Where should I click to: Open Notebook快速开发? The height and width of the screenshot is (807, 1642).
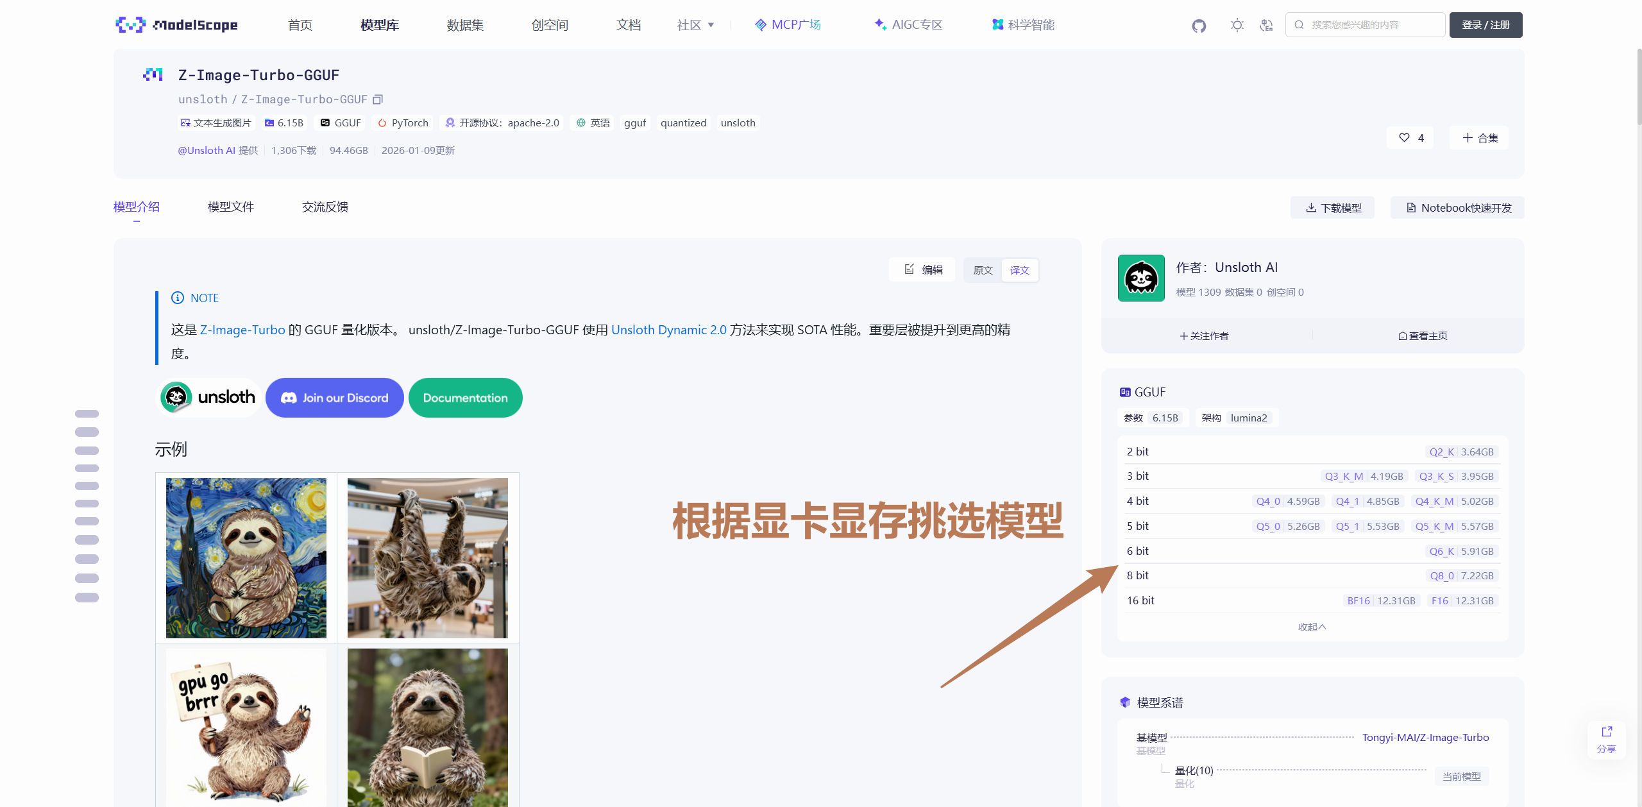pos(1458,208)
